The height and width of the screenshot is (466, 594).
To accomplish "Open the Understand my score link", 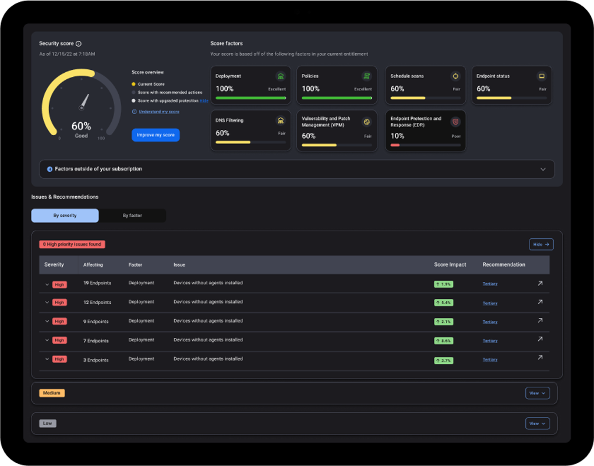I will click(159, 112).
